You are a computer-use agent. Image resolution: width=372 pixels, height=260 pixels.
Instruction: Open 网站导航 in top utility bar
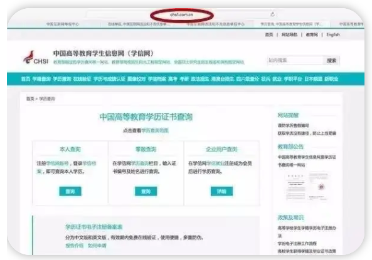click(289, 34)
